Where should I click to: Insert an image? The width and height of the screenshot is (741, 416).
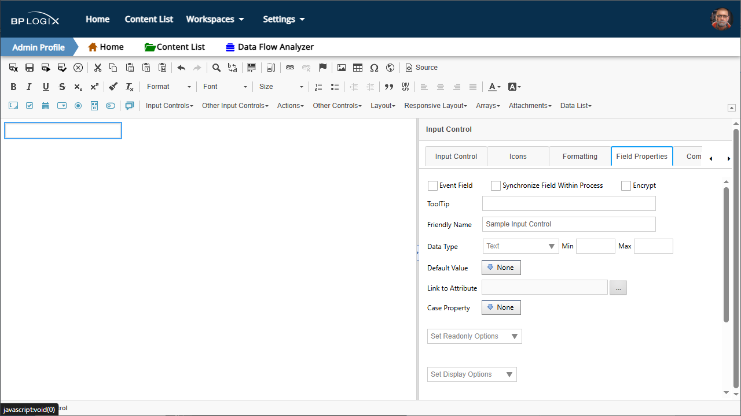342,68
